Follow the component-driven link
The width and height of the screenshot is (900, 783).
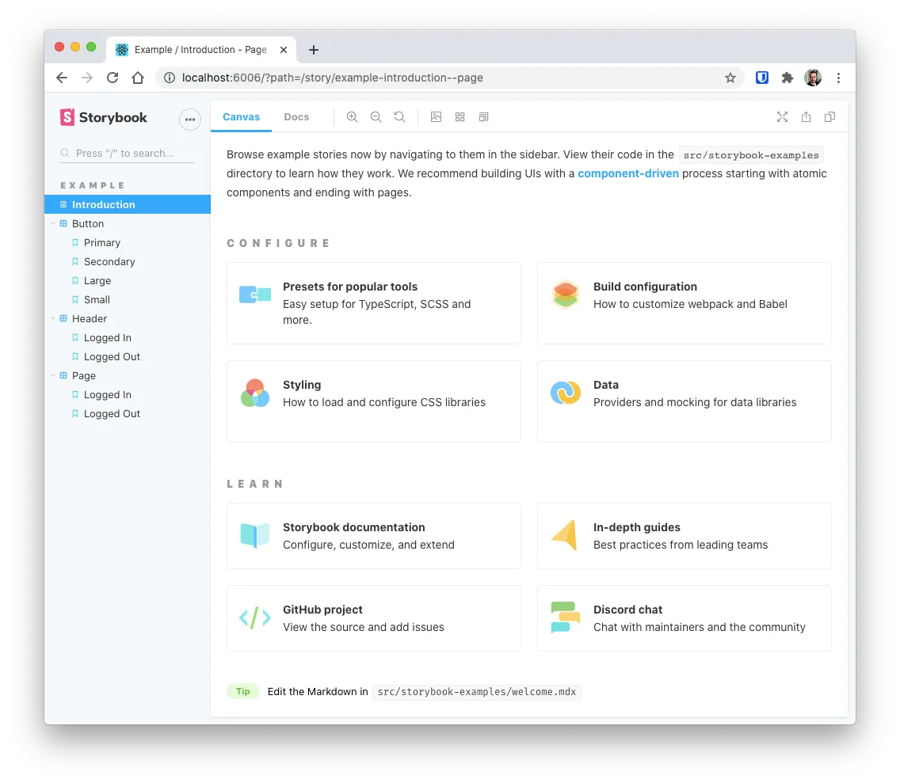(x=628, y=174)
